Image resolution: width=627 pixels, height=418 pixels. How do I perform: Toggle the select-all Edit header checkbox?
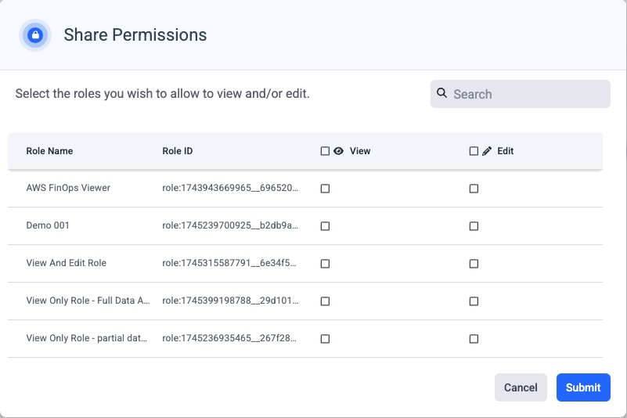(x=474, y=151)
